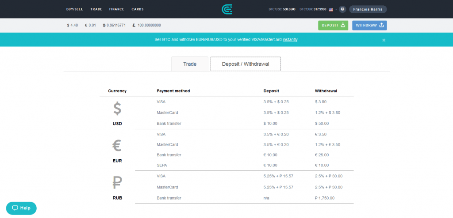
Task: Click the blue Withdraw button
Action: click(x=369, y=26)
